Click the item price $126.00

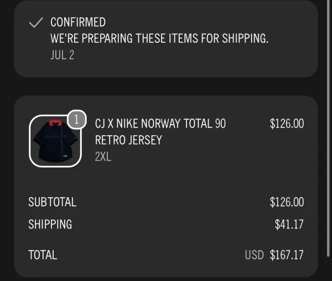point(287,124)
